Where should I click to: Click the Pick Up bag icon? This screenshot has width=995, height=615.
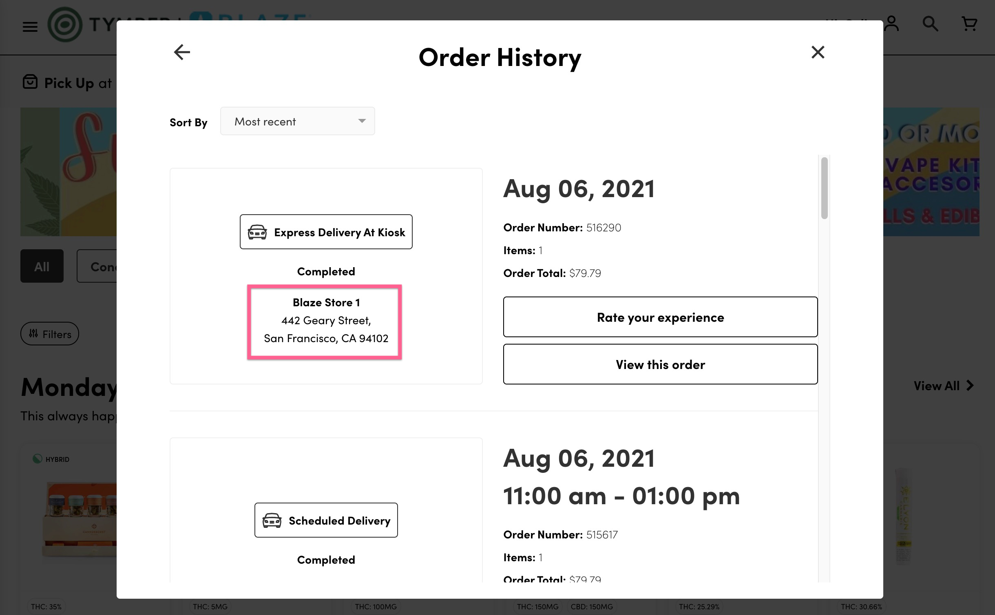(x=30, y=82)
